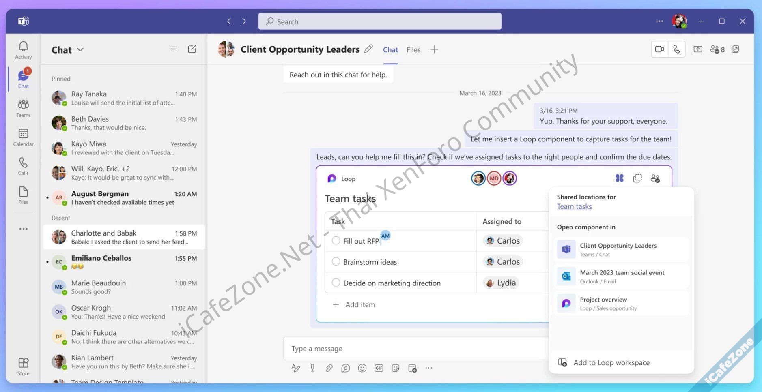The image size is (762, 392).
Task: Open new chat compose icon
Action: (192, 49)
